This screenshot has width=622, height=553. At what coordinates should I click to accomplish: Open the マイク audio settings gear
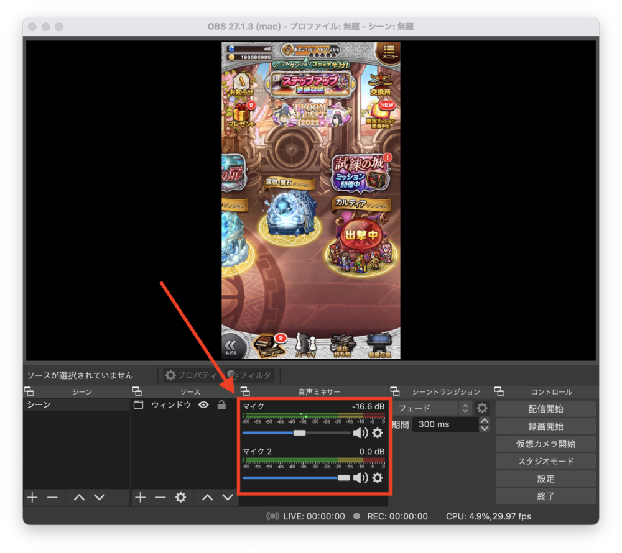coord(378,433)
